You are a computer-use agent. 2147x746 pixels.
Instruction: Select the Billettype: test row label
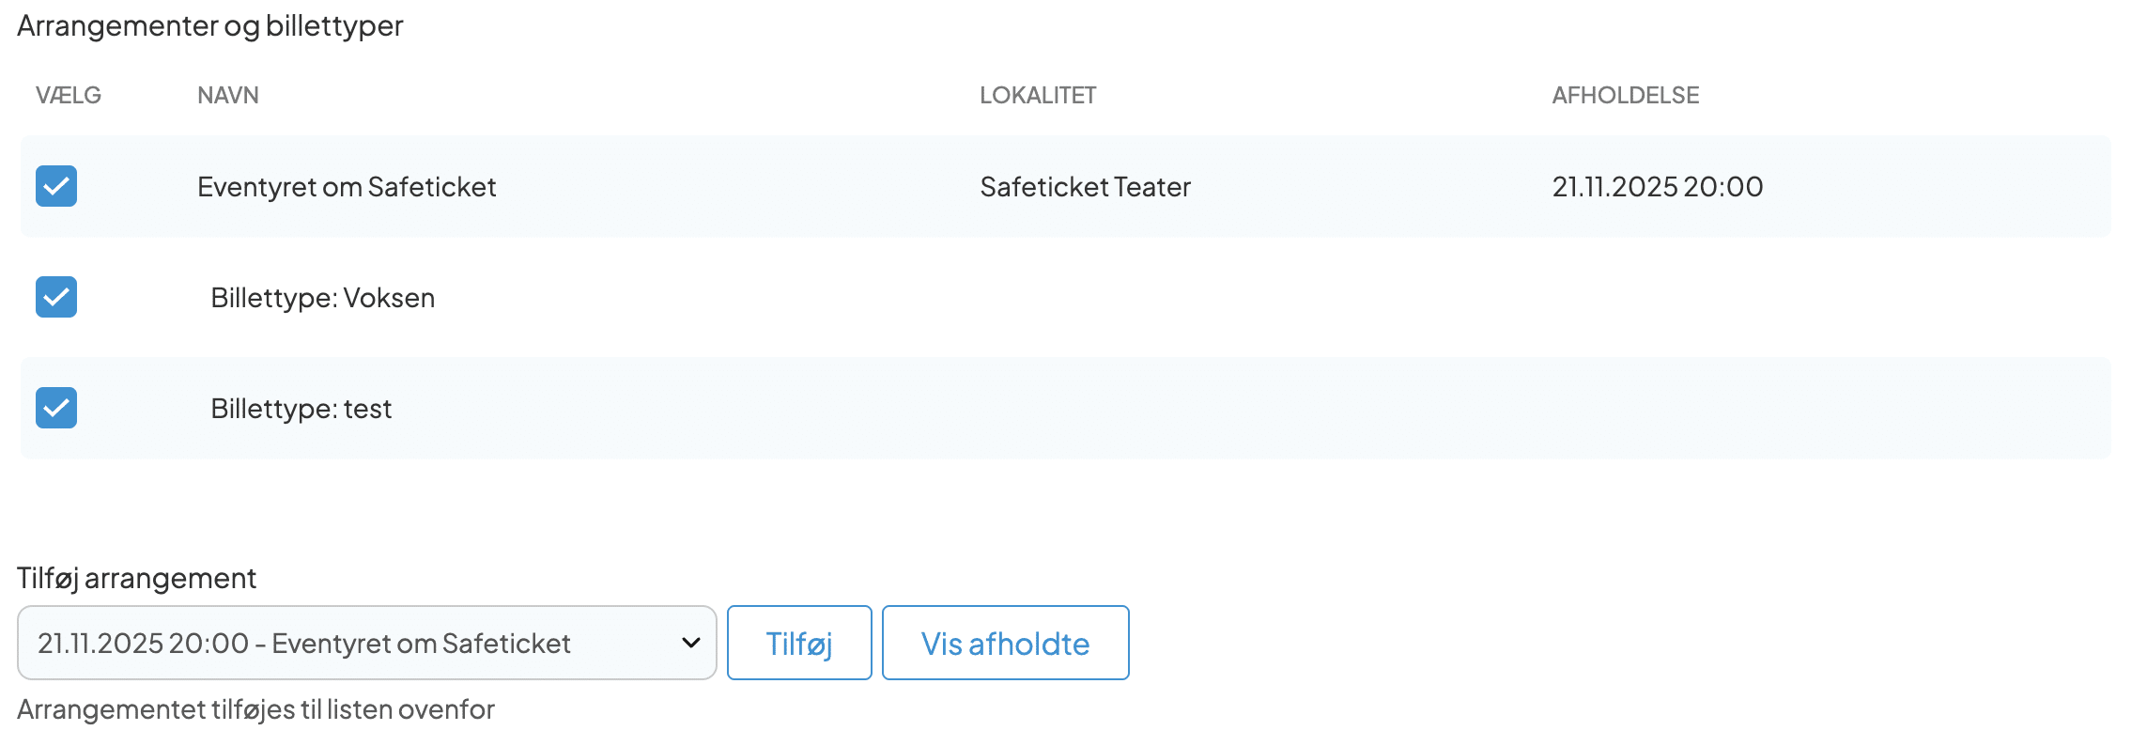[x=301, y=409]
